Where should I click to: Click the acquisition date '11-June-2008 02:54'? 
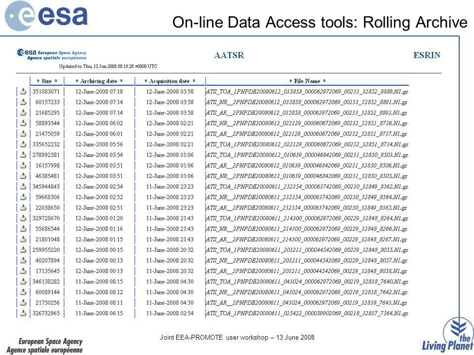[x=170, y=314]
